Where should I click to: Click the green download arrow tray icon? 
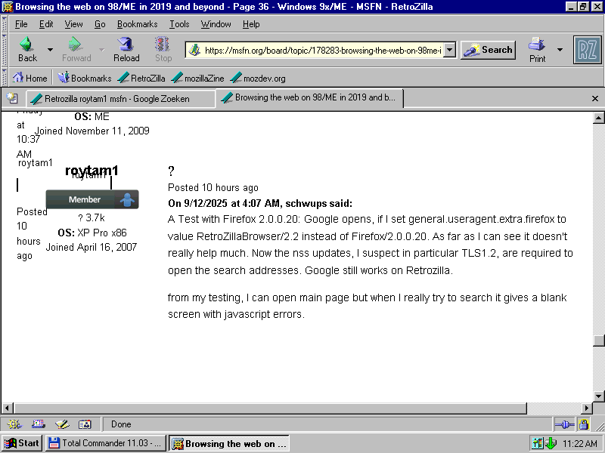[x=551, y=443]
